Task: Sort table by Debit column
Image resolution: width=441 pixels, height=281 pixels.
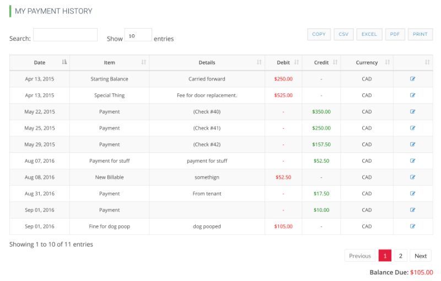Action: click(x=283, y=62)
